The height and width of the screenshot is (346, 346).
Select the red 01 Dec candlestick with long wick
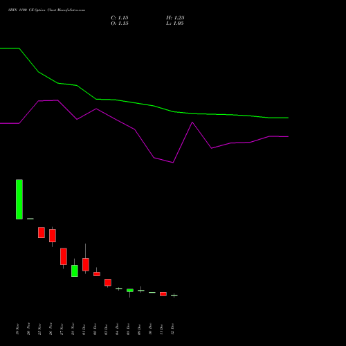[86, 264]
